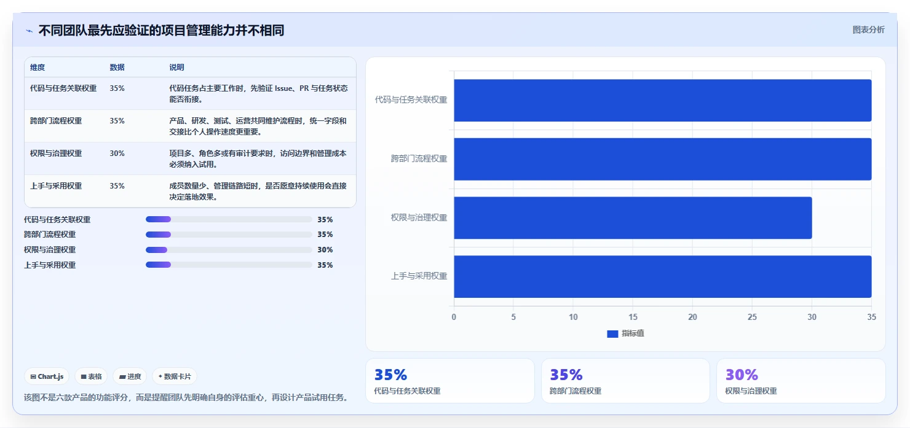The width and height of the screenshot is (910, 428).
Task: Click the 代码与任务关联权重 table row name
Action: (63, 88)
